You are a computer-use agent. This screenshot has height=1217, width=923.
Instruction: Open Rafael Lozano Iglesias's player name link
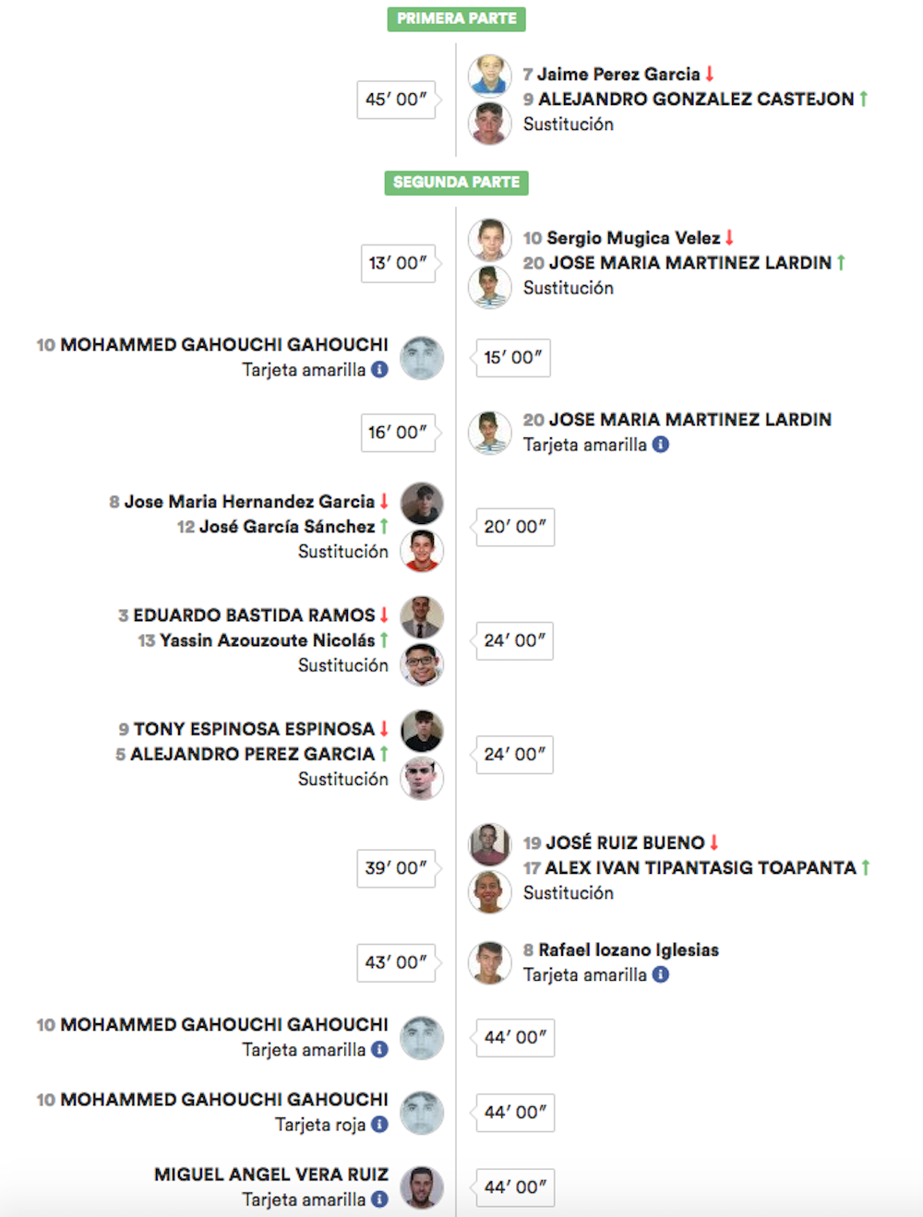point(628,949)
